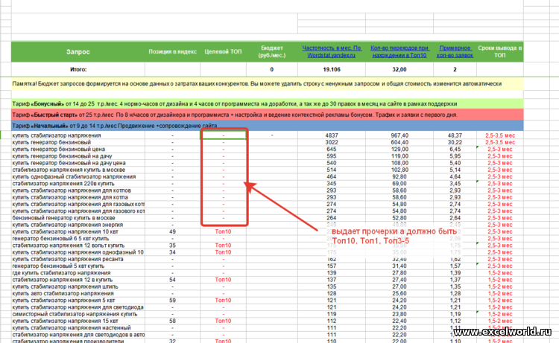The height and width of the screenshot is (343, 559).
Task: Select the red 'Тариф «Быстрый старт»' row
Action: [268, 115]
